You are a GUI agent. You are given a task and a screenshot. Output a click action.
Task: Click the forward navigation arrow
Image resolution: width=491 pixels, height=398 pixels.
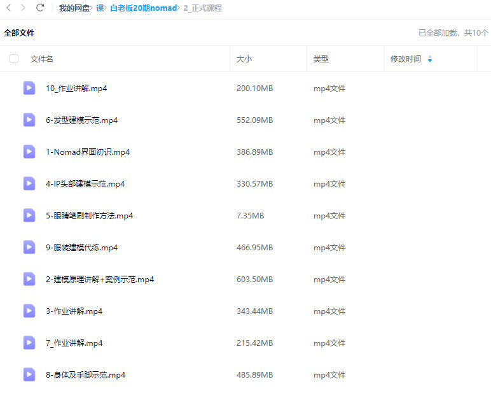[x=24, y=8]
